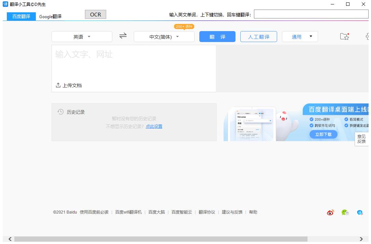Open 百度大脑 footer link

click(157, 212)
